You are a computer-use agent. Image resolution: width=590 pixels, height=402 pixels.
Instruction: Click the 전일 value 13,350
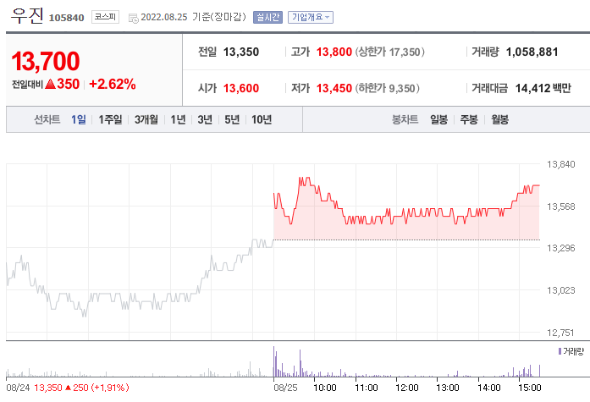coord(241,52)
